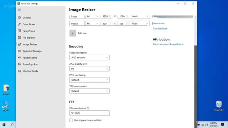Image resolution: width=228 pixels, height=128 pixels.
Task: Select the Images folder on desktop
Action: [x=6, y=90]
